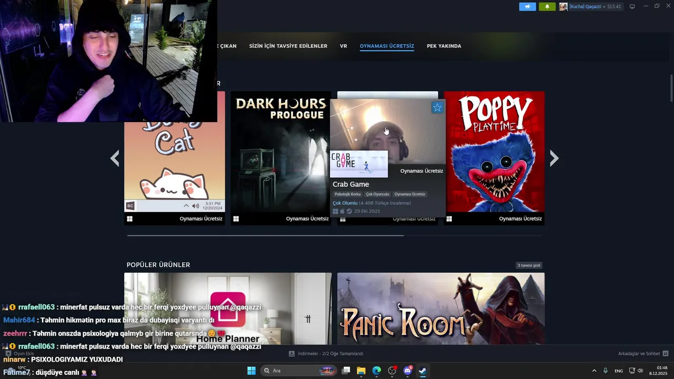The image size is (674, 379).
Task: Open File Explorer from the taskbar
Action: pos(361,371)
